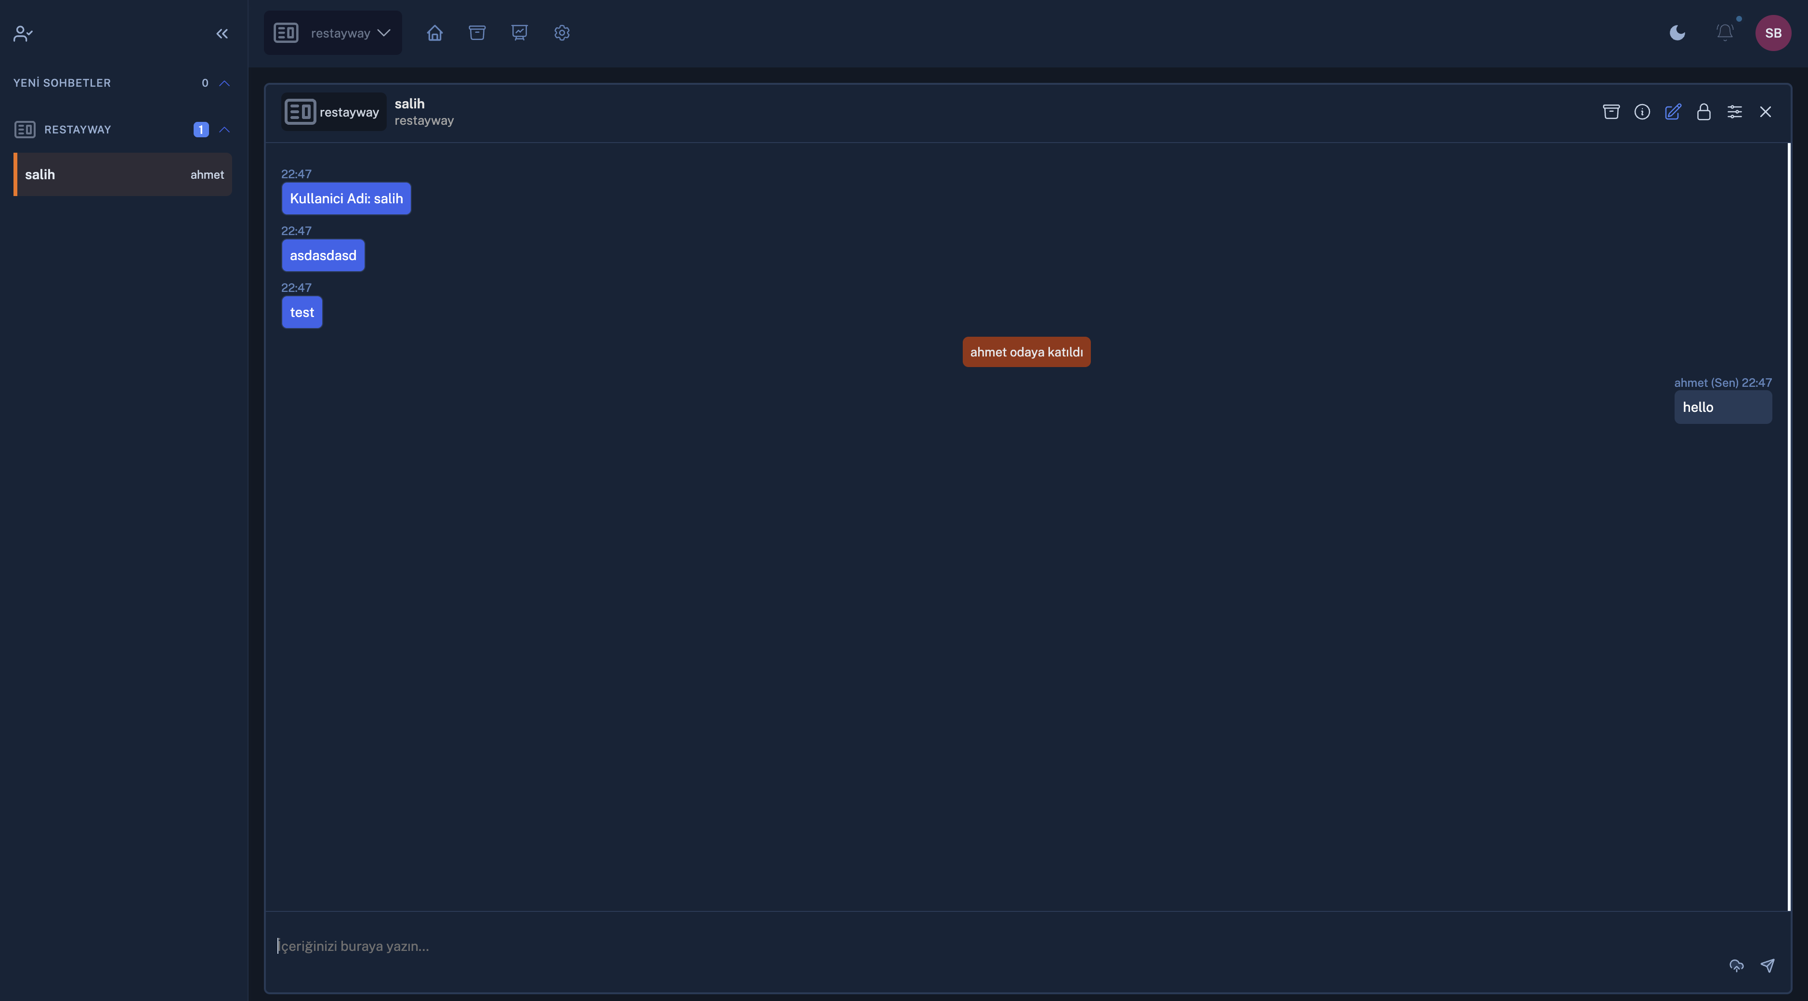Toggle agent availability status icon in sidebar
This screenshot has width=1808, height=1001.
[x=23, y=33]
